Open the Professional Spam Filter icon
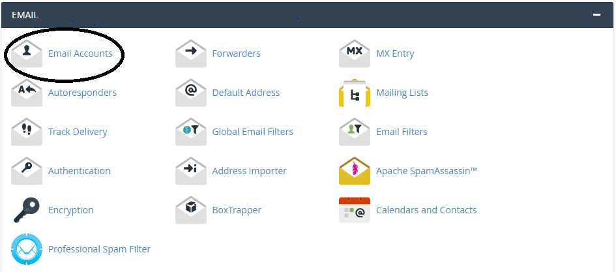The width and height of the screenshot is (616, 272). (x=27, y=249)
